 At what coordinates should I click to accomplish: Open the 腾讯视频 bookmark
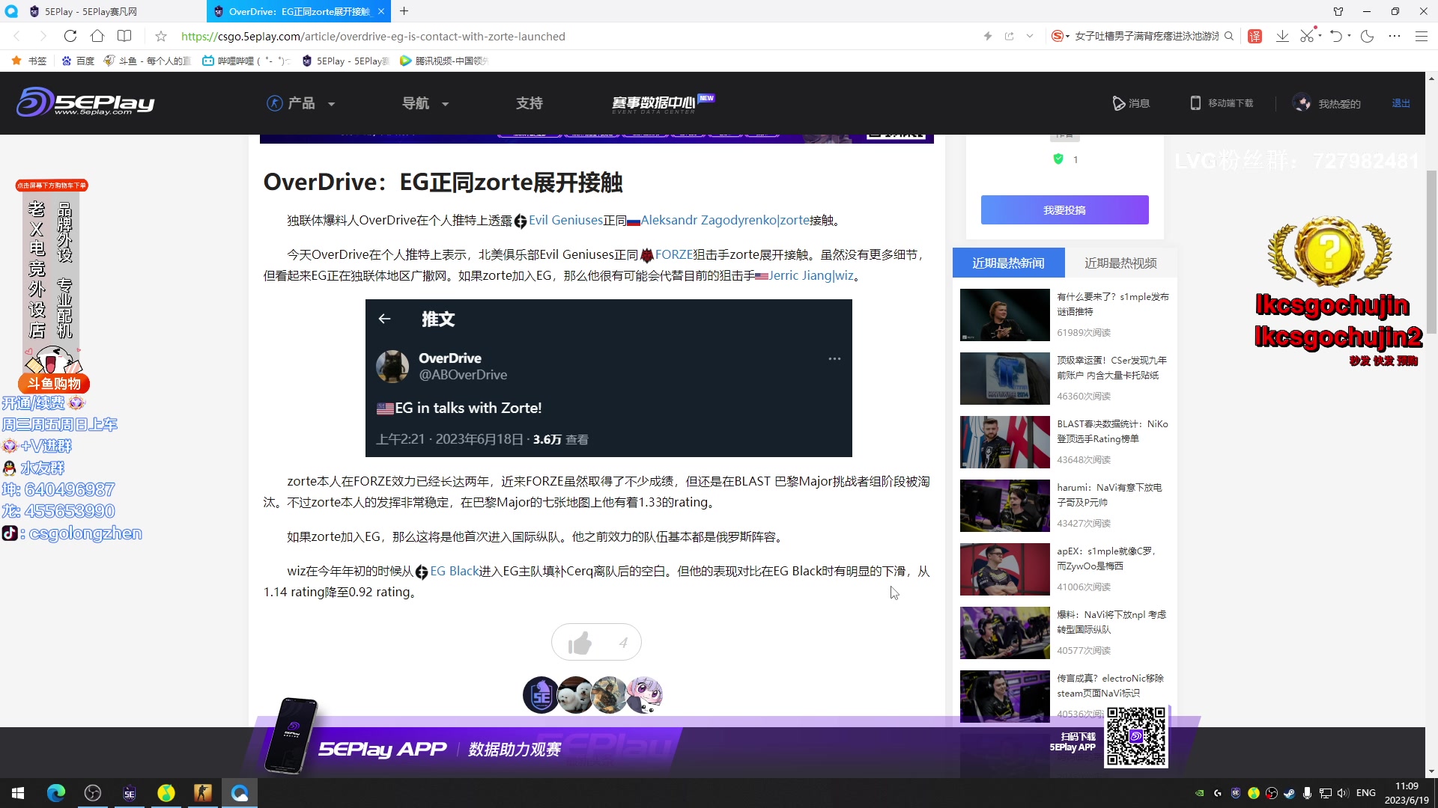(x=444, y=61)
